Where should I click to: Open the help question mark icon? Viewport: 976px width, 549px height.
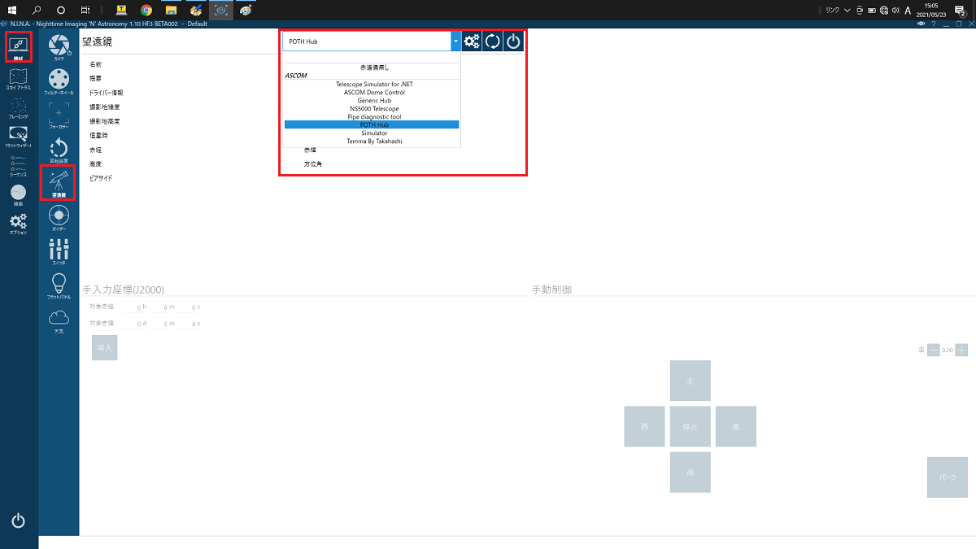point(933,24)
